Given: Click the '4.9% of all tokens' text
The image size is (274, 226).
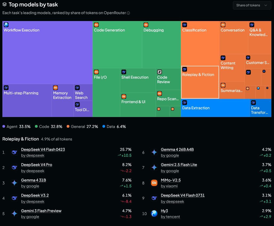Looking at the screenshot, I should pos(57,139).
